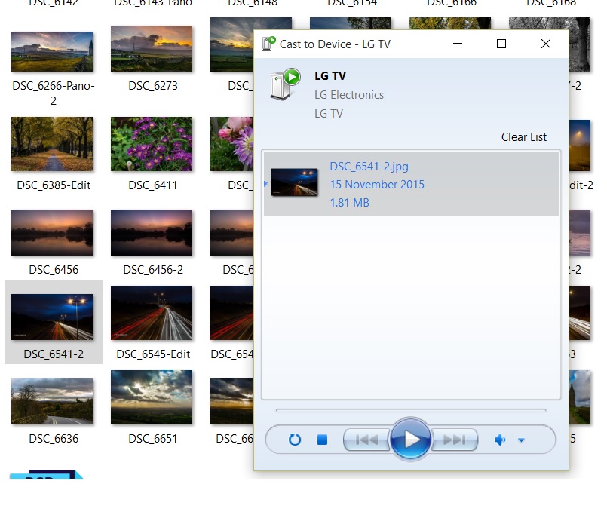This screenshot has width=607, height=527.
Task: Skip to the previous item
Action: pyautogui.click(x=366, y=440)
